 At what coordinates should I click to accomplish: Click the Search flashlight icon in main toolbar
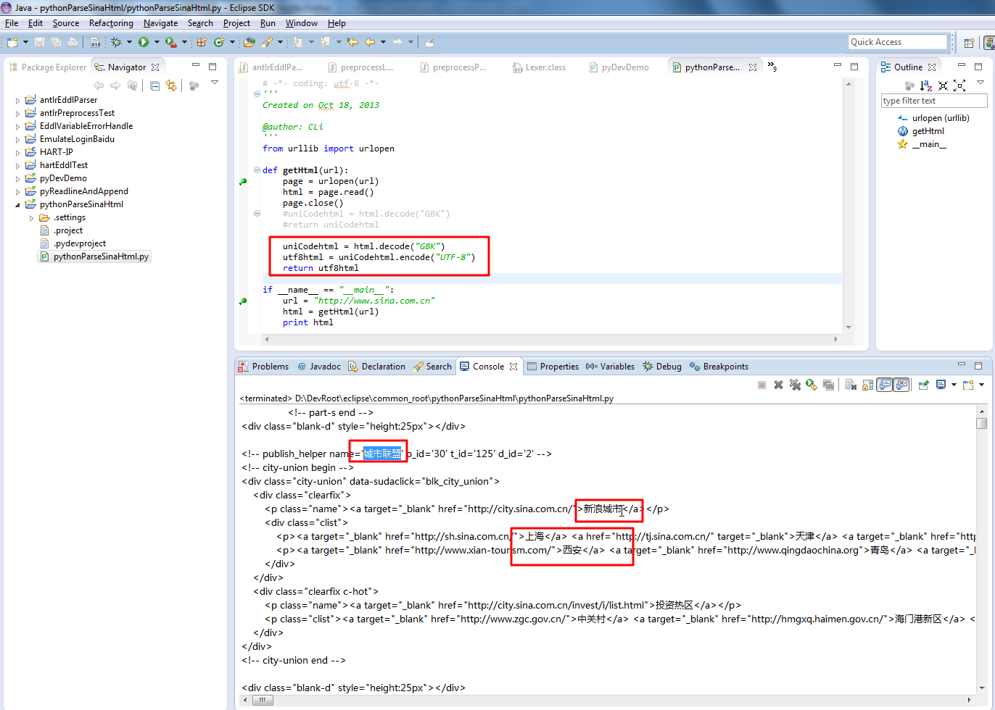267,42
